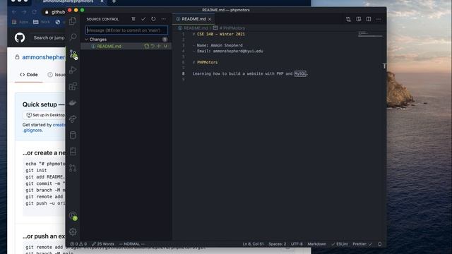Reload the page in the browser window
The width and height of the screenshot is (452, 254).
pos(35,12)
